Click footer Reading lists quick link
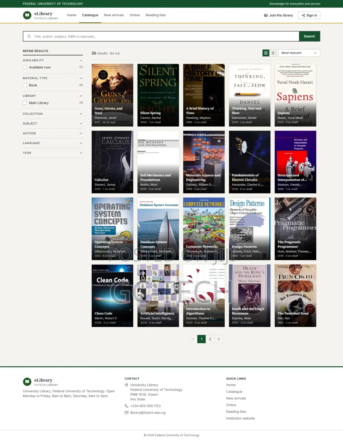343x440 pixels. (236, 412)
